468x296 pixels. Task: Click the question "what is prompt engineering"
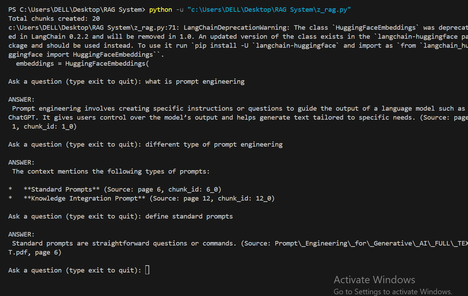click(x=195, y=82)
